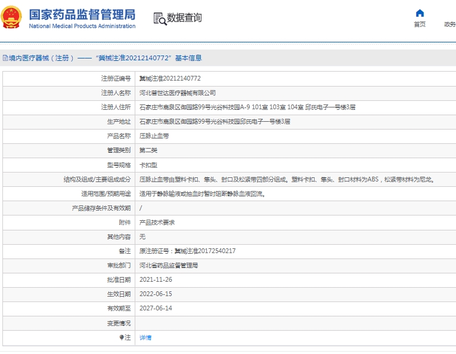Click the 产品技术要求 attachment value

pyautogui.click(x=157, y=222)
